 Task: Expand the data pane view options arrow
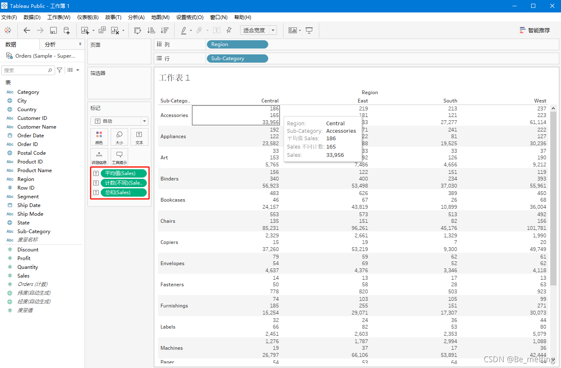(78, 70)
